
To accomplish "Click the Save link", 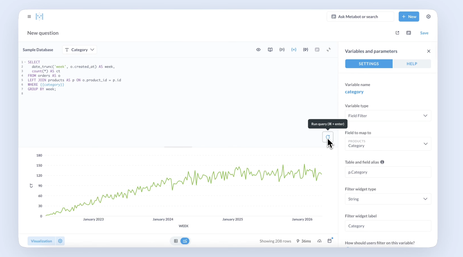I will tap(424, 33).
